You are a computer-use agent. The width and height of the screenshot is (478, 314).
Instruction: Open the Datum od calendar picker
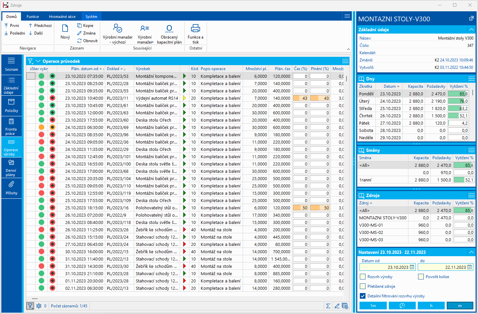coord(412,267)
